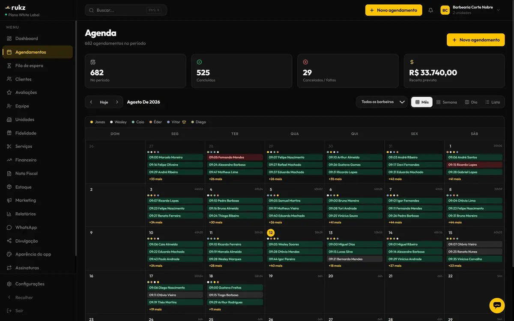Expand +42 mais on day 31
514x321 pixels.
coord(395,179)
